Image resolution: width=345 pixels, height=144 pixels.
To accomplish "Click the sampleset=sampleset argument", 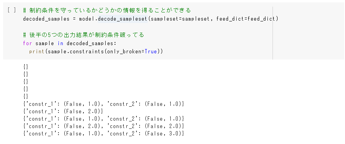I will (x=180, y=19).
